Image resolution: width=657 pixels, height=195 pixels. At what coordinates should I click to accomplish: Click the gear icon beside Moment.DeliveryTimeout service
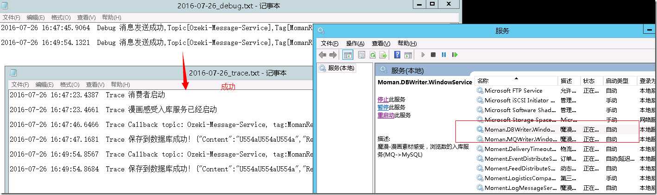click(x=480, y=149)
